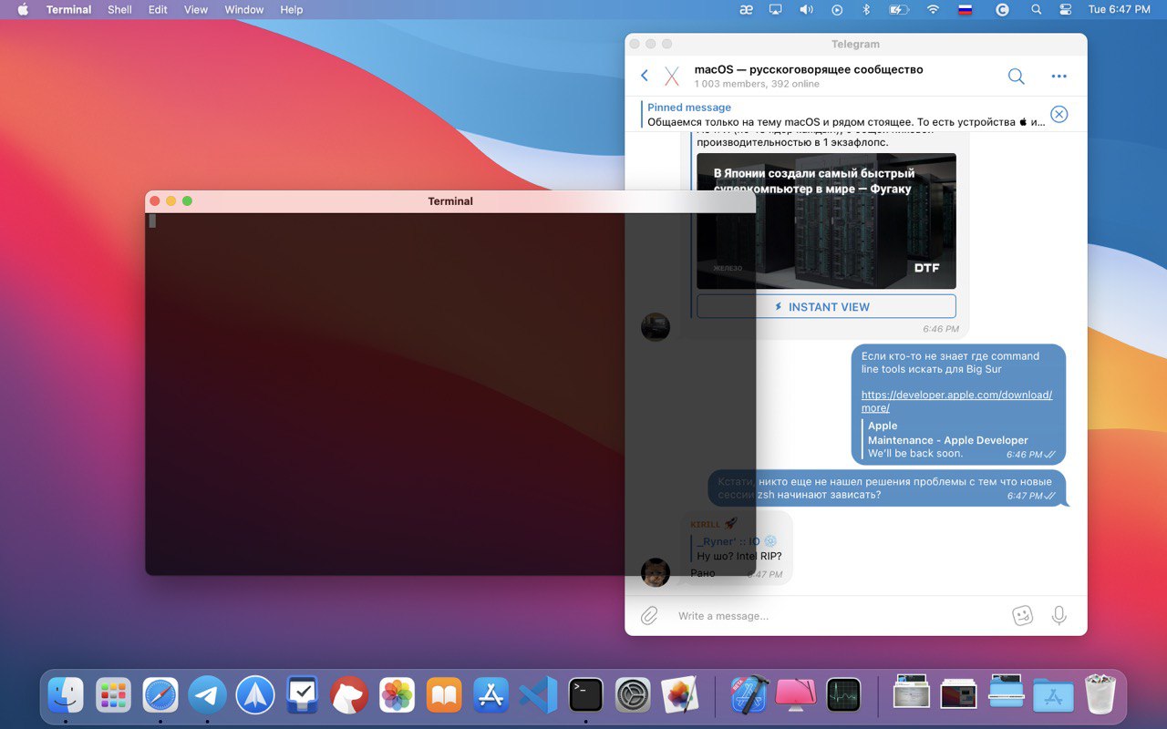Open Launchpad from the Dock
Image resolution: width=1167 pixels, height=729 pixels.
coord(113,694)
